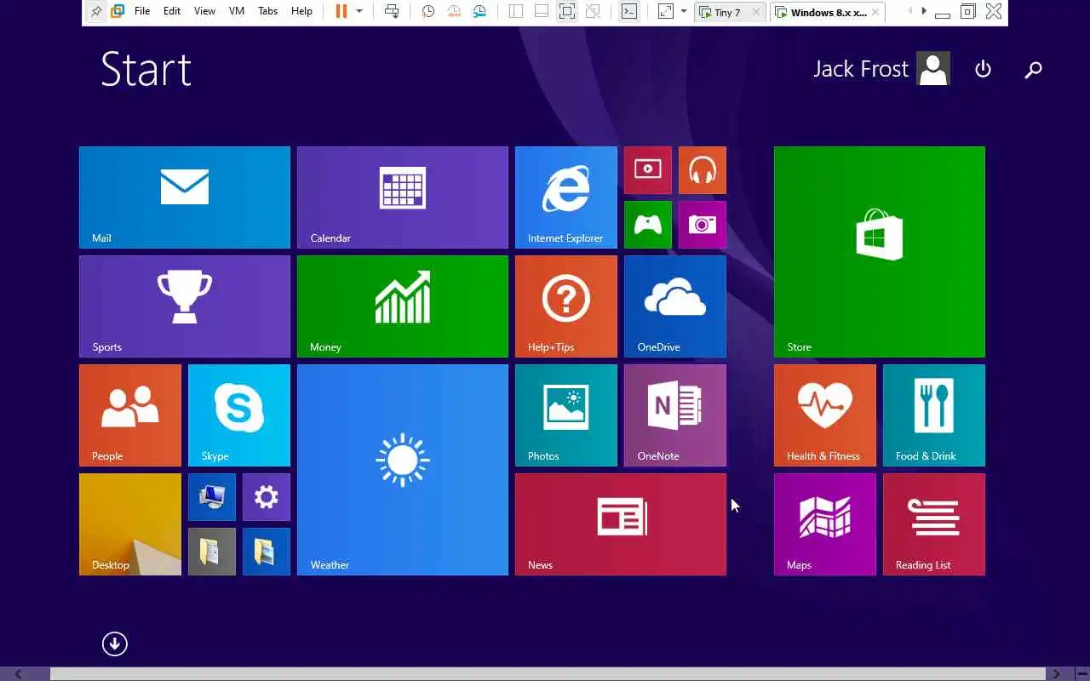Viewport: 1090px width, 681px height.
Task: Open the Calendar tile
Action: click(403, 197)
